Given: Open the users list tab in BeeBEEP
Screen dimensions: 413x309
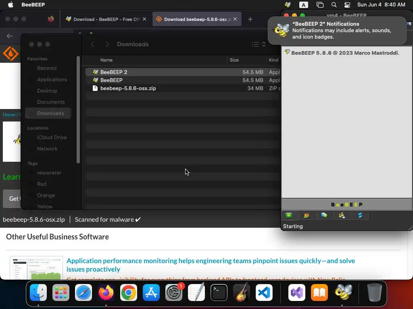Looking at the screenshot, I should point(307,216).
